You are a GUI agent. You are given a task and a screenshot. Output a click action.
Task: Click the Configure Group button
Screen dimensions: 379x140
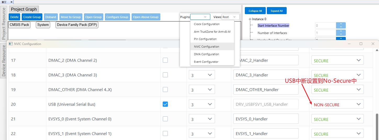[x=117, y=17]
